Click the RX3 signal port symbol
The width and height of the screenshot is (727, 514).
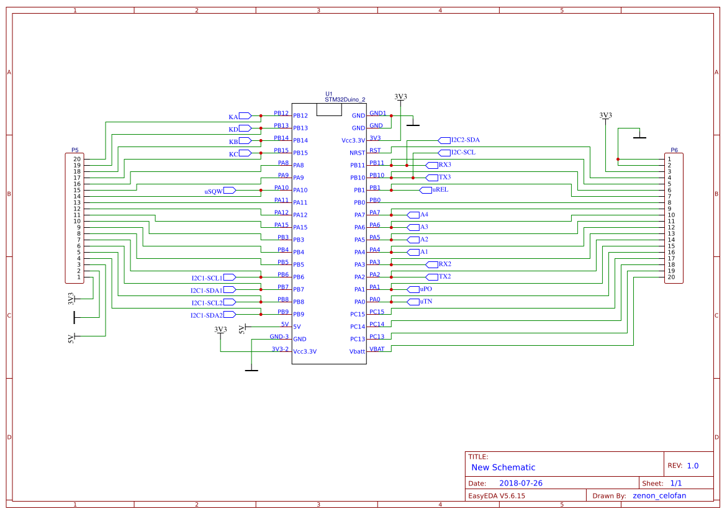point(433,165)
